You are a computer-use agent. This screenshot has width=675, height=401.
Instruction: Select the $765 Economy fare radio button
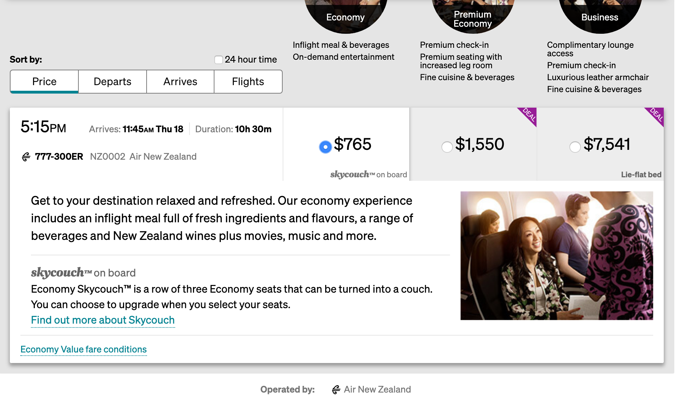325,147
